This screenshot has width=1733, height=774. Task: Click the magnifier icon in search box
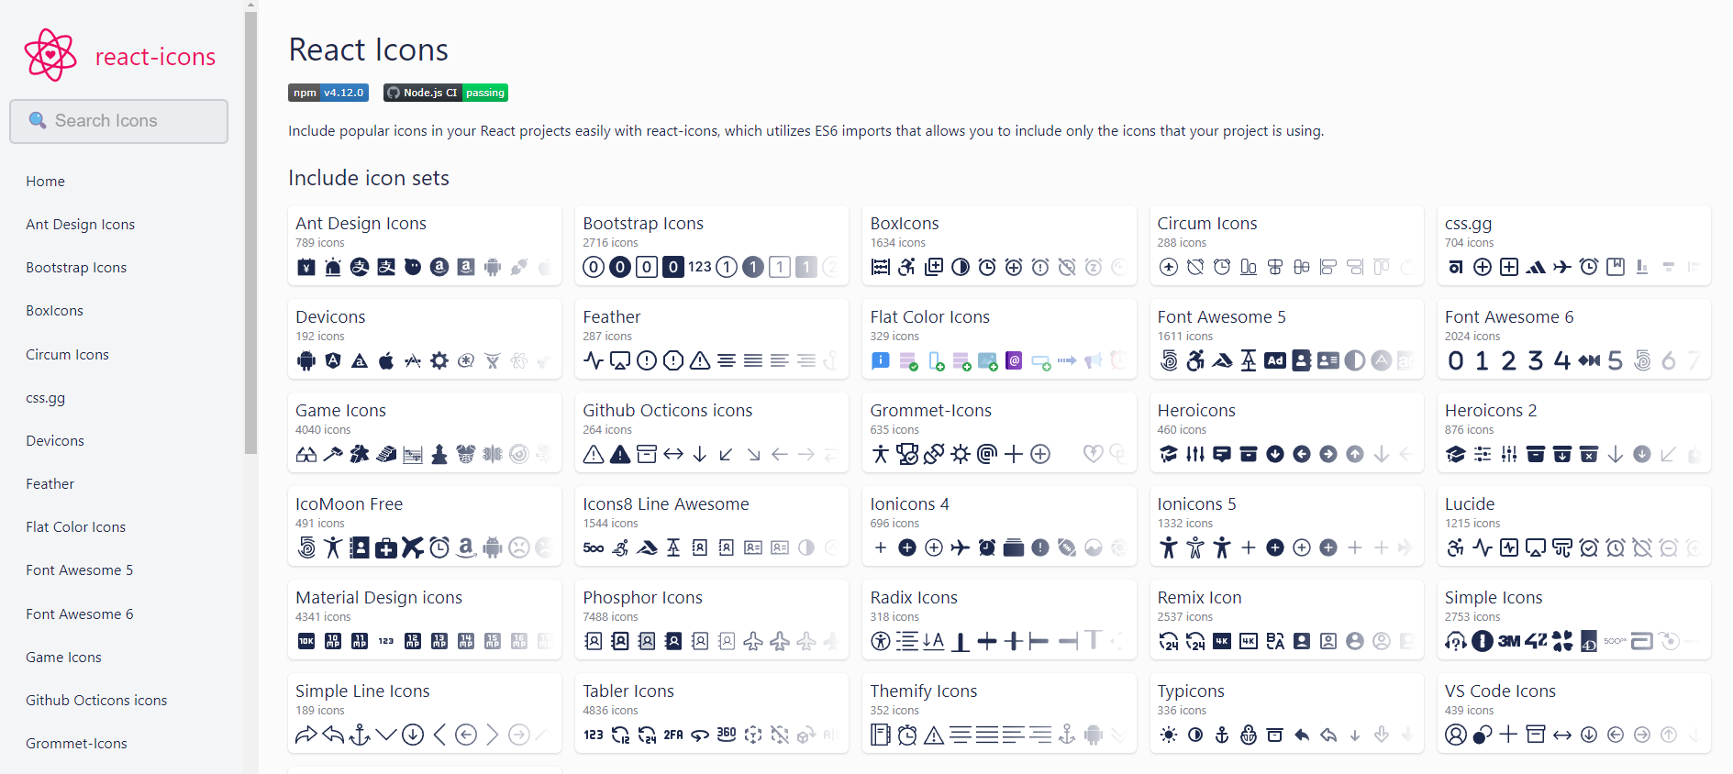click(x=38, y=120)
